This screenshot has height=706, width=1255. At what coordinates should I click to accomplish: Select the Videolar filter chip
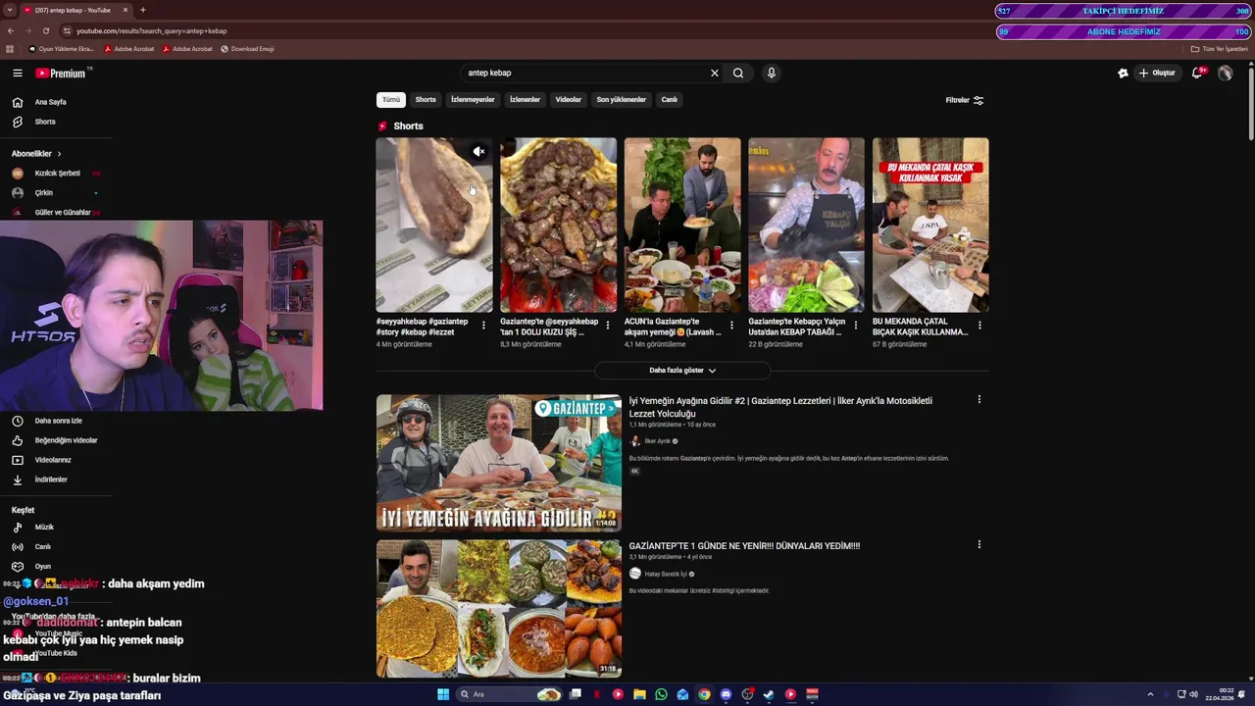pos(569,100)
